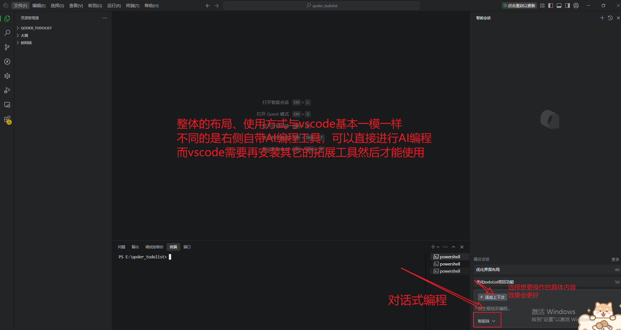Open the customize layout icon

pyautogui.click(x=542, y=6)
